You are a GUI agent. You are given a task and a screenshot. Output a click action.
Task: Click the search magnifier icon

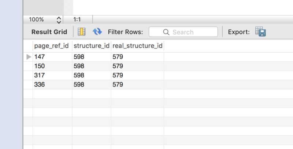coord(166,32)
